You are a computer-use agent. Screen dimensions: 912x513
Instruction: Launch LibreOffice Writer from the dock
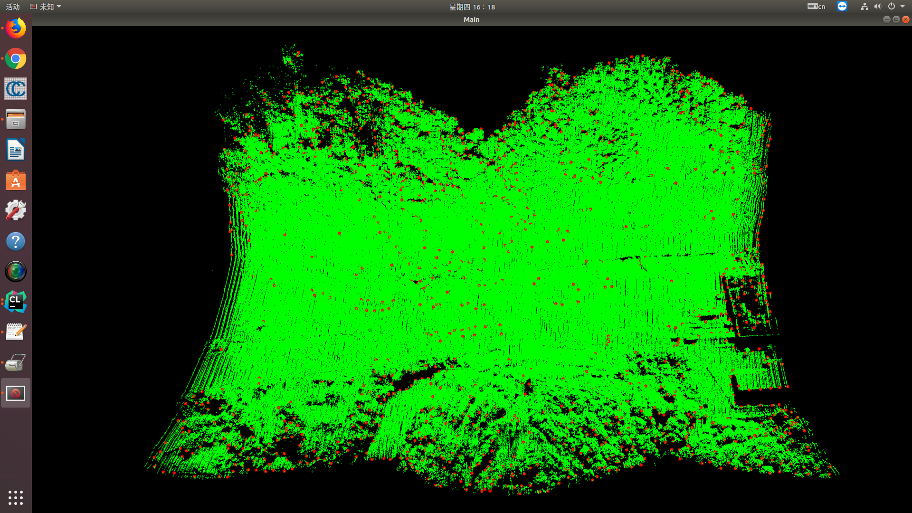coord(16,150)
